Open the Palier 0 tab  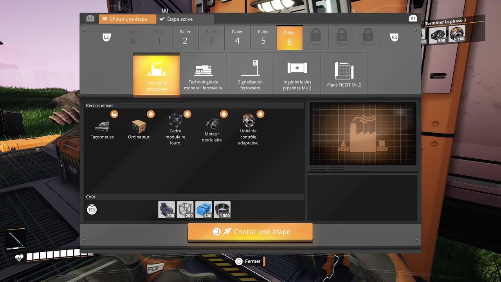133,38
